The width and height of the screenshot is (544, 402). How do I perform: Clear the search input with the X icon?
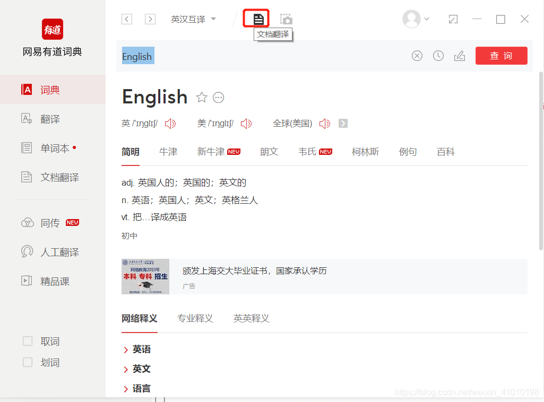pyautogui.click(x=417, y=55)
